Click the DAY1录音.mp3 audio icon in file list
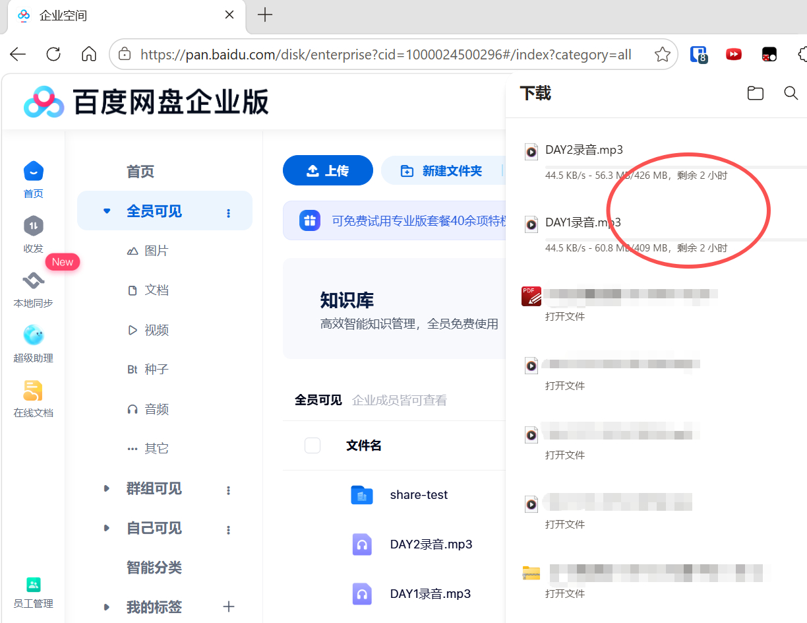807x623 pixels. tap(362, 594)
